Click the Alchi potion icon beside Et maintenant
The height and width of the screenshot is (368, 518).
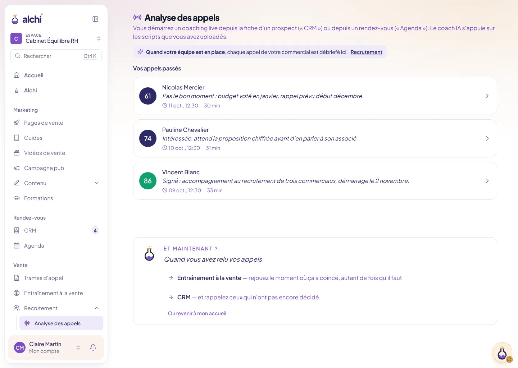click(x=149, y=254)
